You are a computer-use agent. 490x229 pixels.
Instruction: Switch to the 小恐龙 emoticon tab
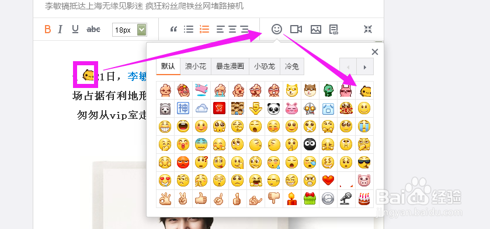click(x=265, y=66)
